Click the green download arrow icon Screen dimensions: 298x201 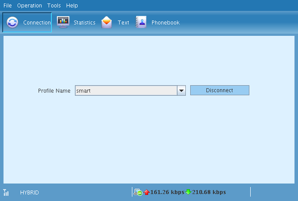(188, 192)
